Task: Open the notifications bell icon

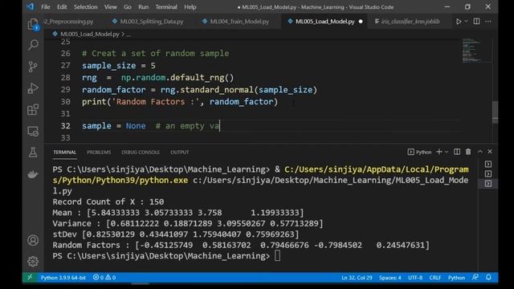Action: pyautogui.click(x=489, y=278)
